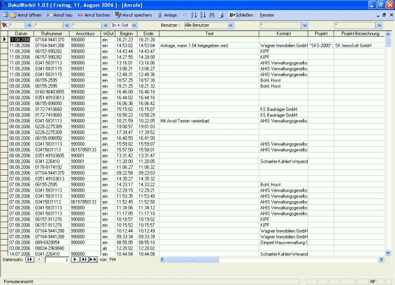Click the Anruf öffnen toolbar button
The image size is (395, 285).
point(26,15)
